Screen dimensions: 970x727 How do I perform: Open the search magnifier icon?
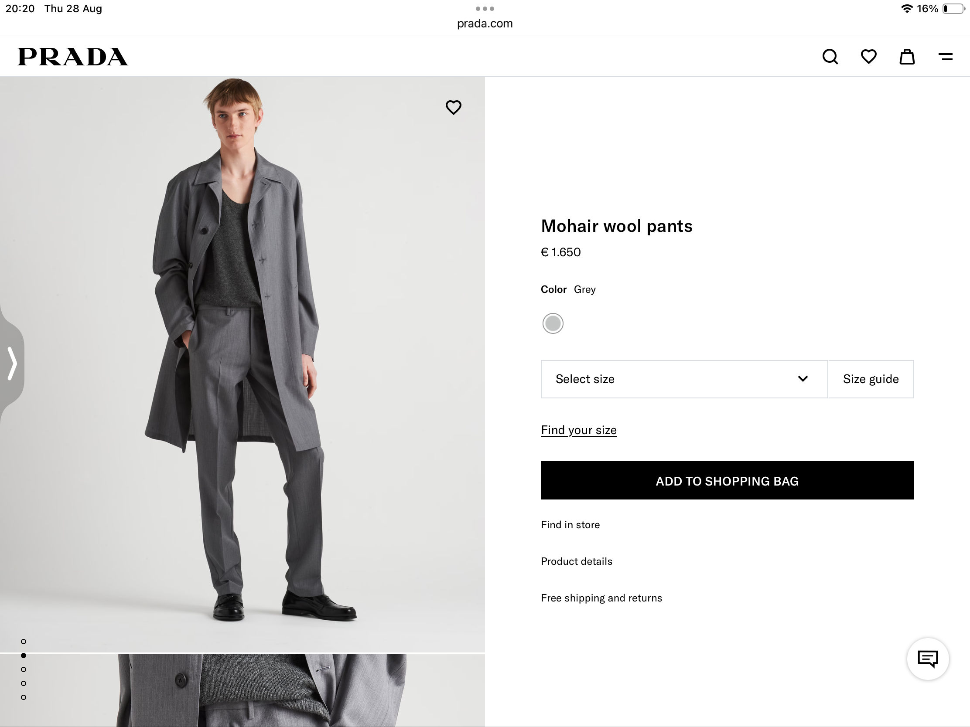(830, 57)
